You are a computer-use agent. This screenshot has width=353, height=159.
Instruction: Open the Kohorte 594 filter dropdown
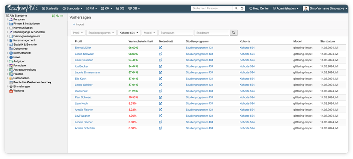tap(129, 33)
